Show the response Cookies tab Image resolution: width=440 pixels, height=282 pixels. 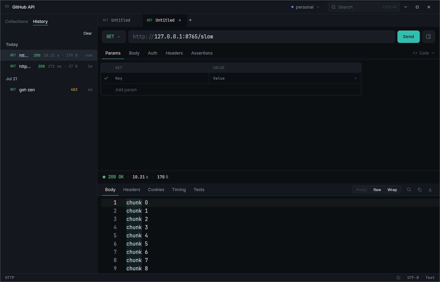(x=156, y=190)
